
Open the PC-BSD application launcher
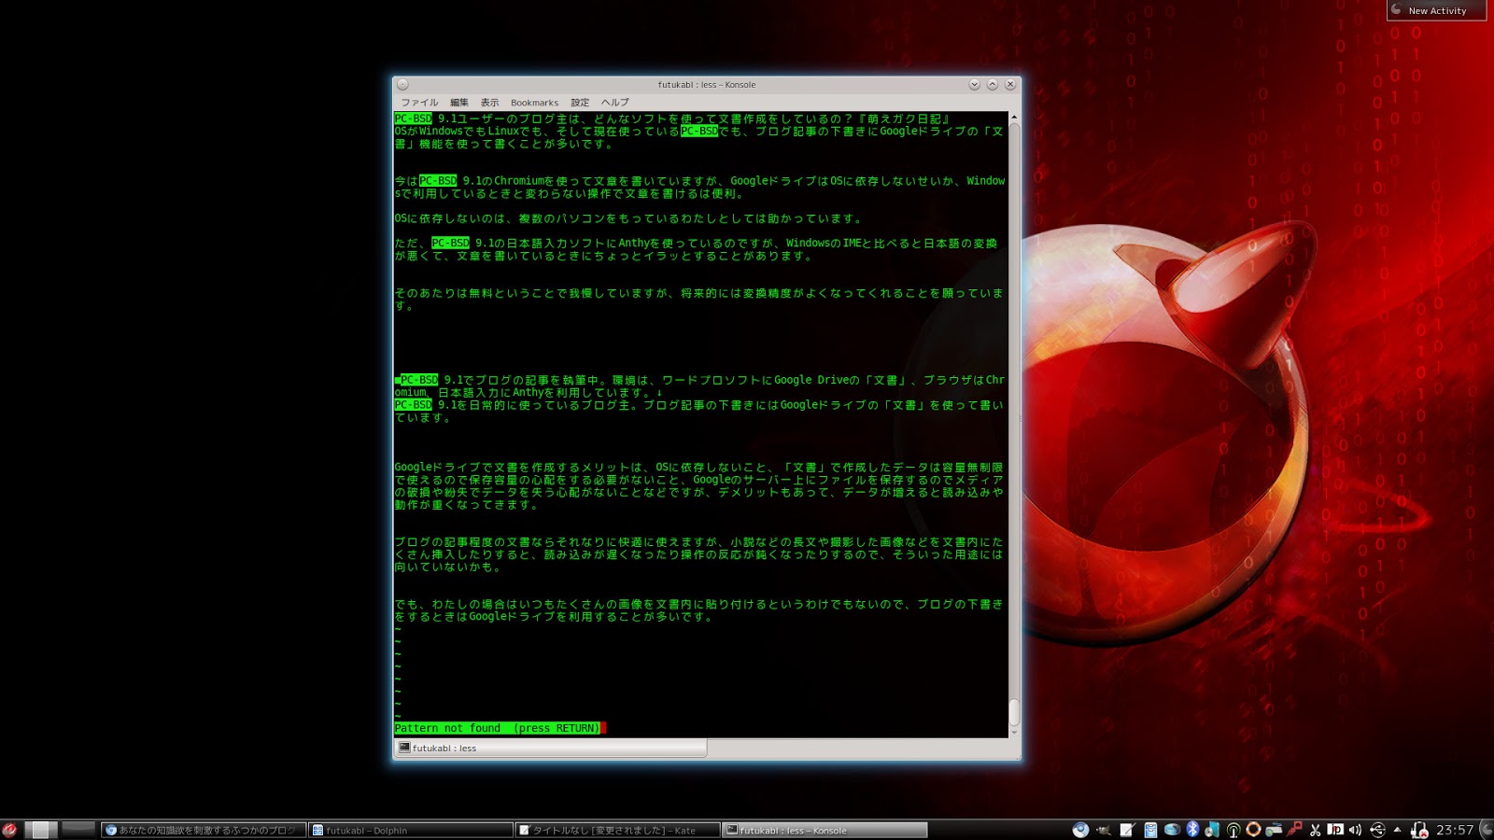click(x=9, y=830)
